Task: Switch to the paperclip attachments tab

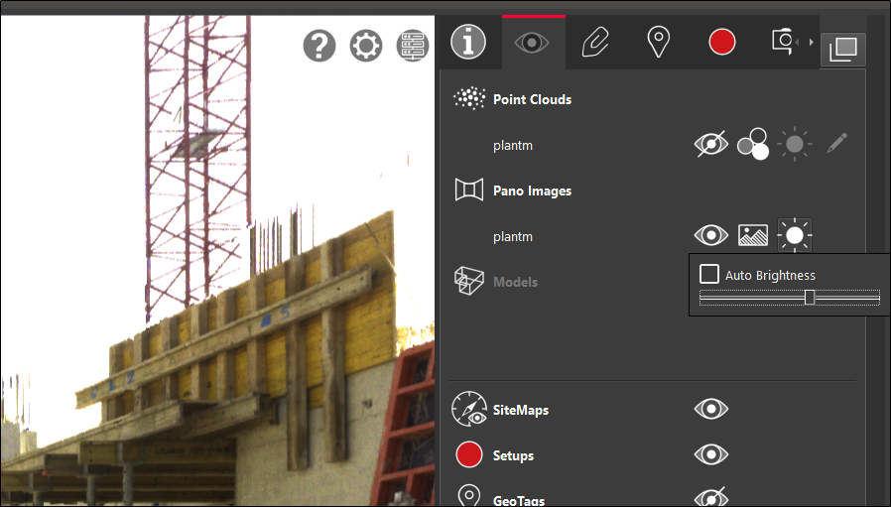Action: pyautogui.click(x=595, y=42)
